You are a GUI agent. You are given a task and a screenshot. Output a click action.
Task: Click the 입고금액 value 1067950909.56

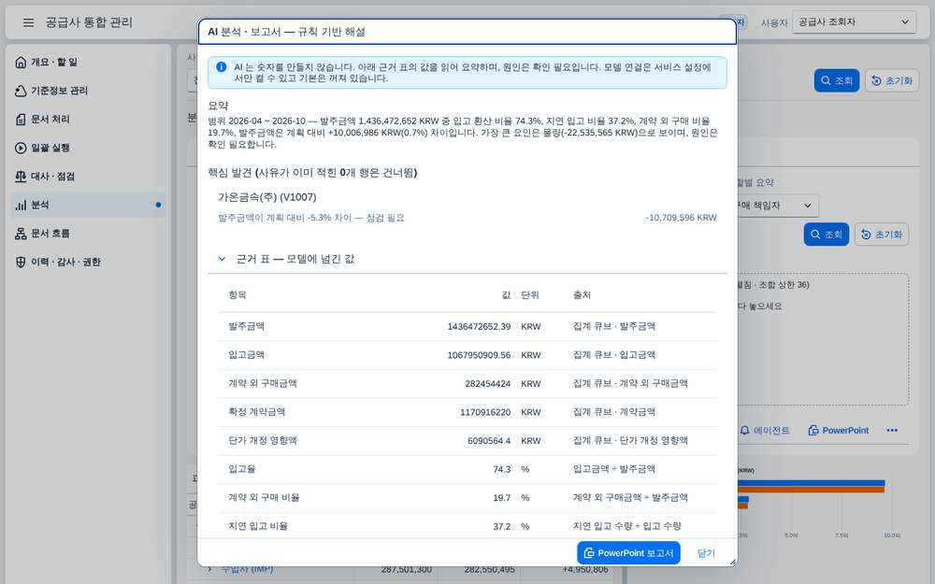(479, 355)
